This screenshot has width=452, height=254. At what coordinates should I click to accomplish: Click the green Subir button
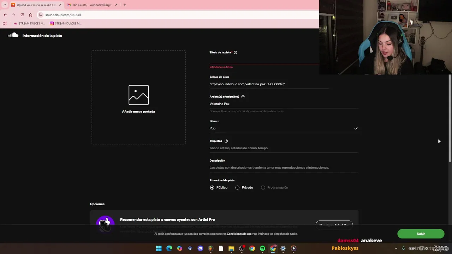[421, 234]
